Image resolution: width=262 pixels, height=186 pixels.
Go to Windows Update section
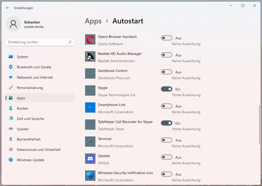pos(30,160)
